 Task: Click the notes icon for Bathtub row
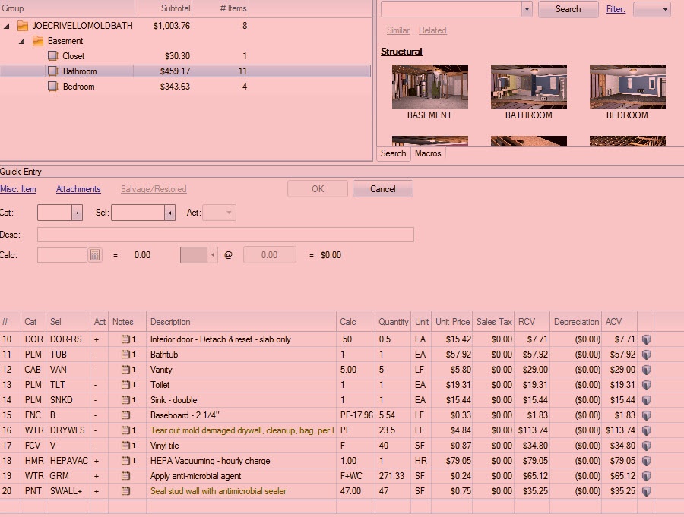tap(126, 355)
